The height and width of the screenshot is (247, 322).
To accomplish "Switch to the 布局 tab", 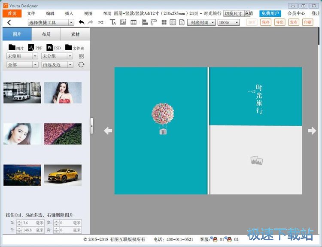I will pos(46,34).
